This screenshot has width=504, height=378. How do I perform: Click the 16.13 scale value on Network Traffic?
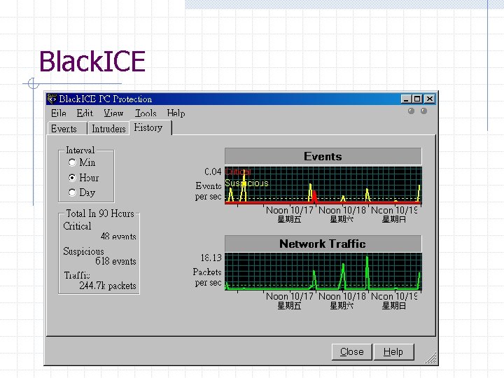click(x=211, y=258)
